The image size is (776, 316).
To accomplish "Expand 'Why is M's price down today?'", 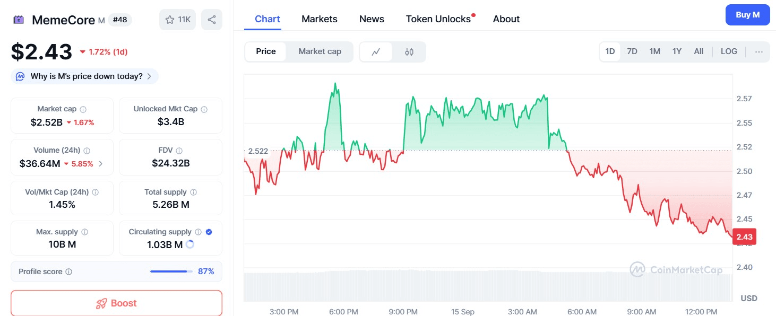I will point(85,76).
